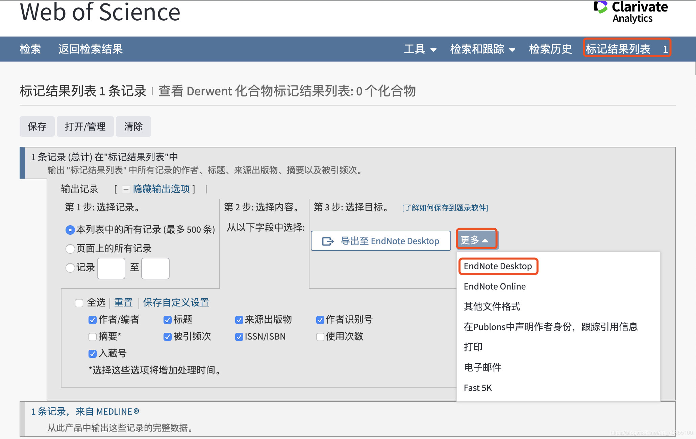
Task: Uncheck the 来源出版物 checkbox
Action: click(x=239, y=320)
